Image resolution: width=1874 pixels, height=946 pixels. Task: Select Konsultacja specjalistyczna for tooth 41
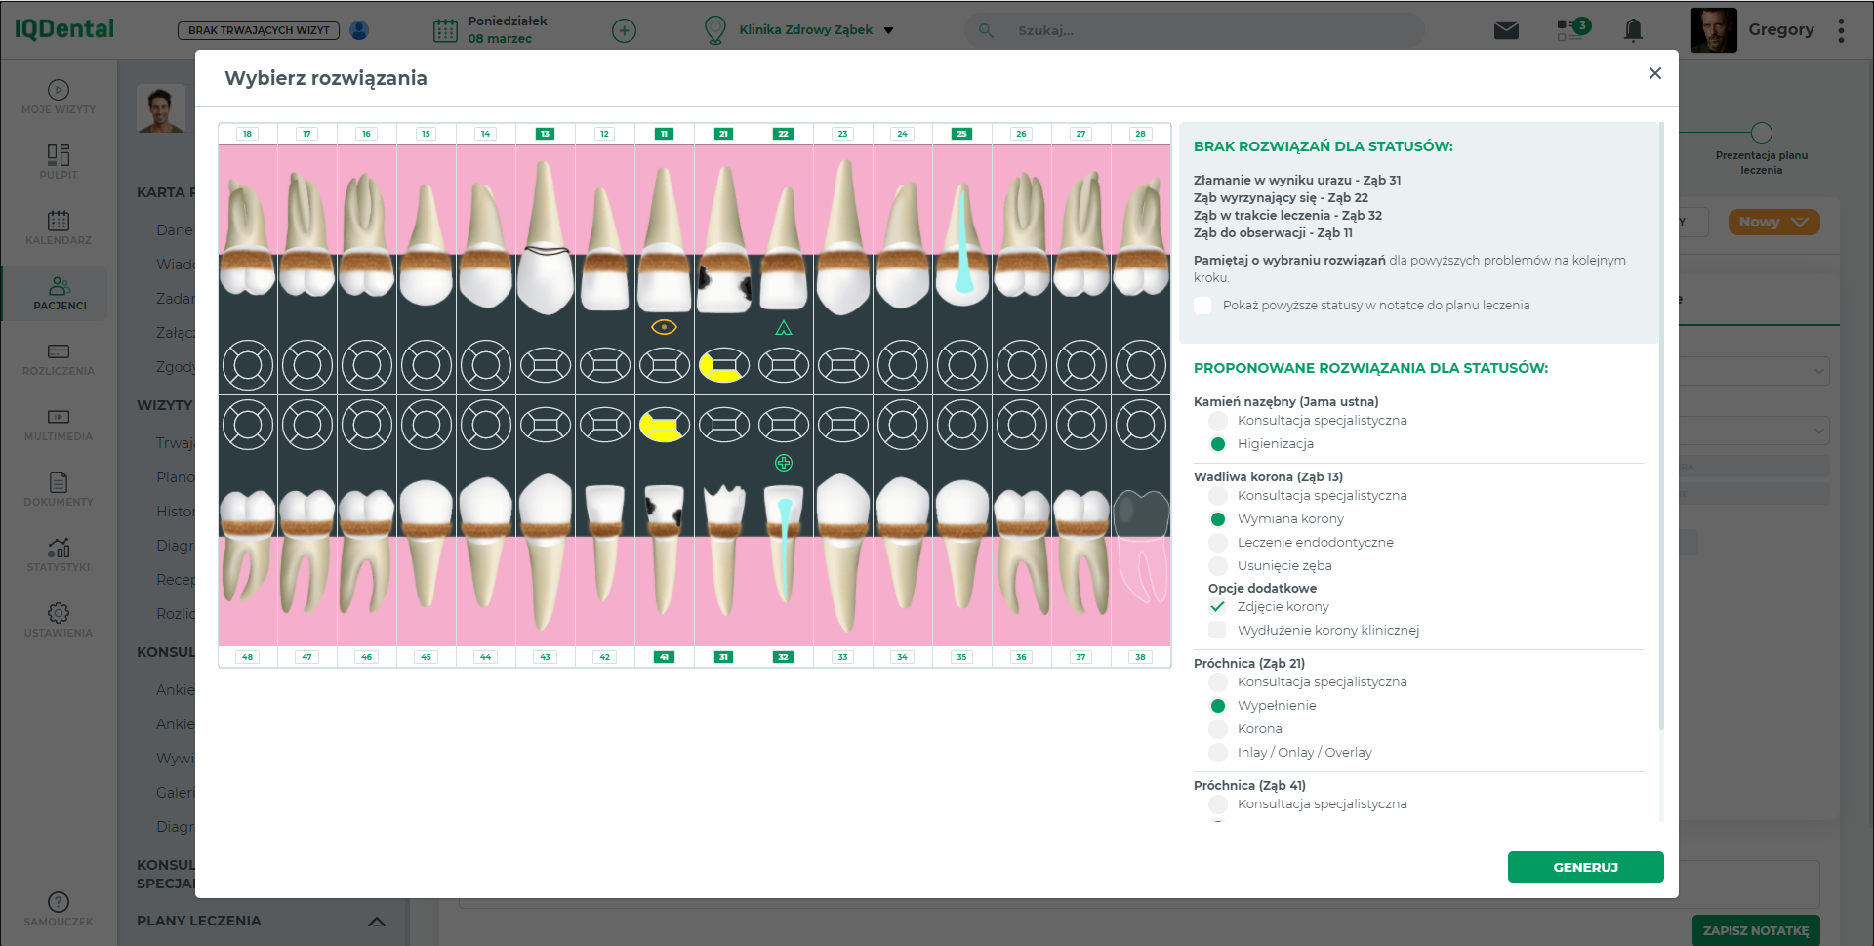pyautogui.click(x=1218, y=804)
